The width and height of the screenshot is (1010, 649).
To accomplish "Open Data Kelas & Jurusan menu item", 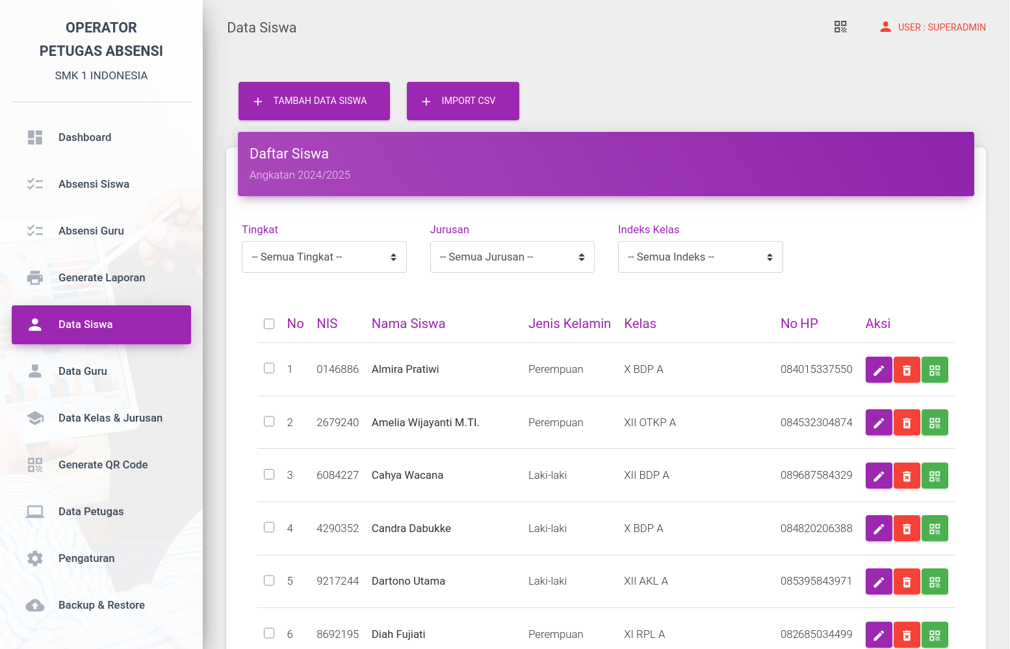I will pyautogui.click(x=101, y=418).
